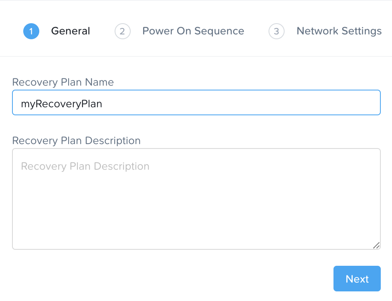Click inside the Recovery Plan Name field

196,102
